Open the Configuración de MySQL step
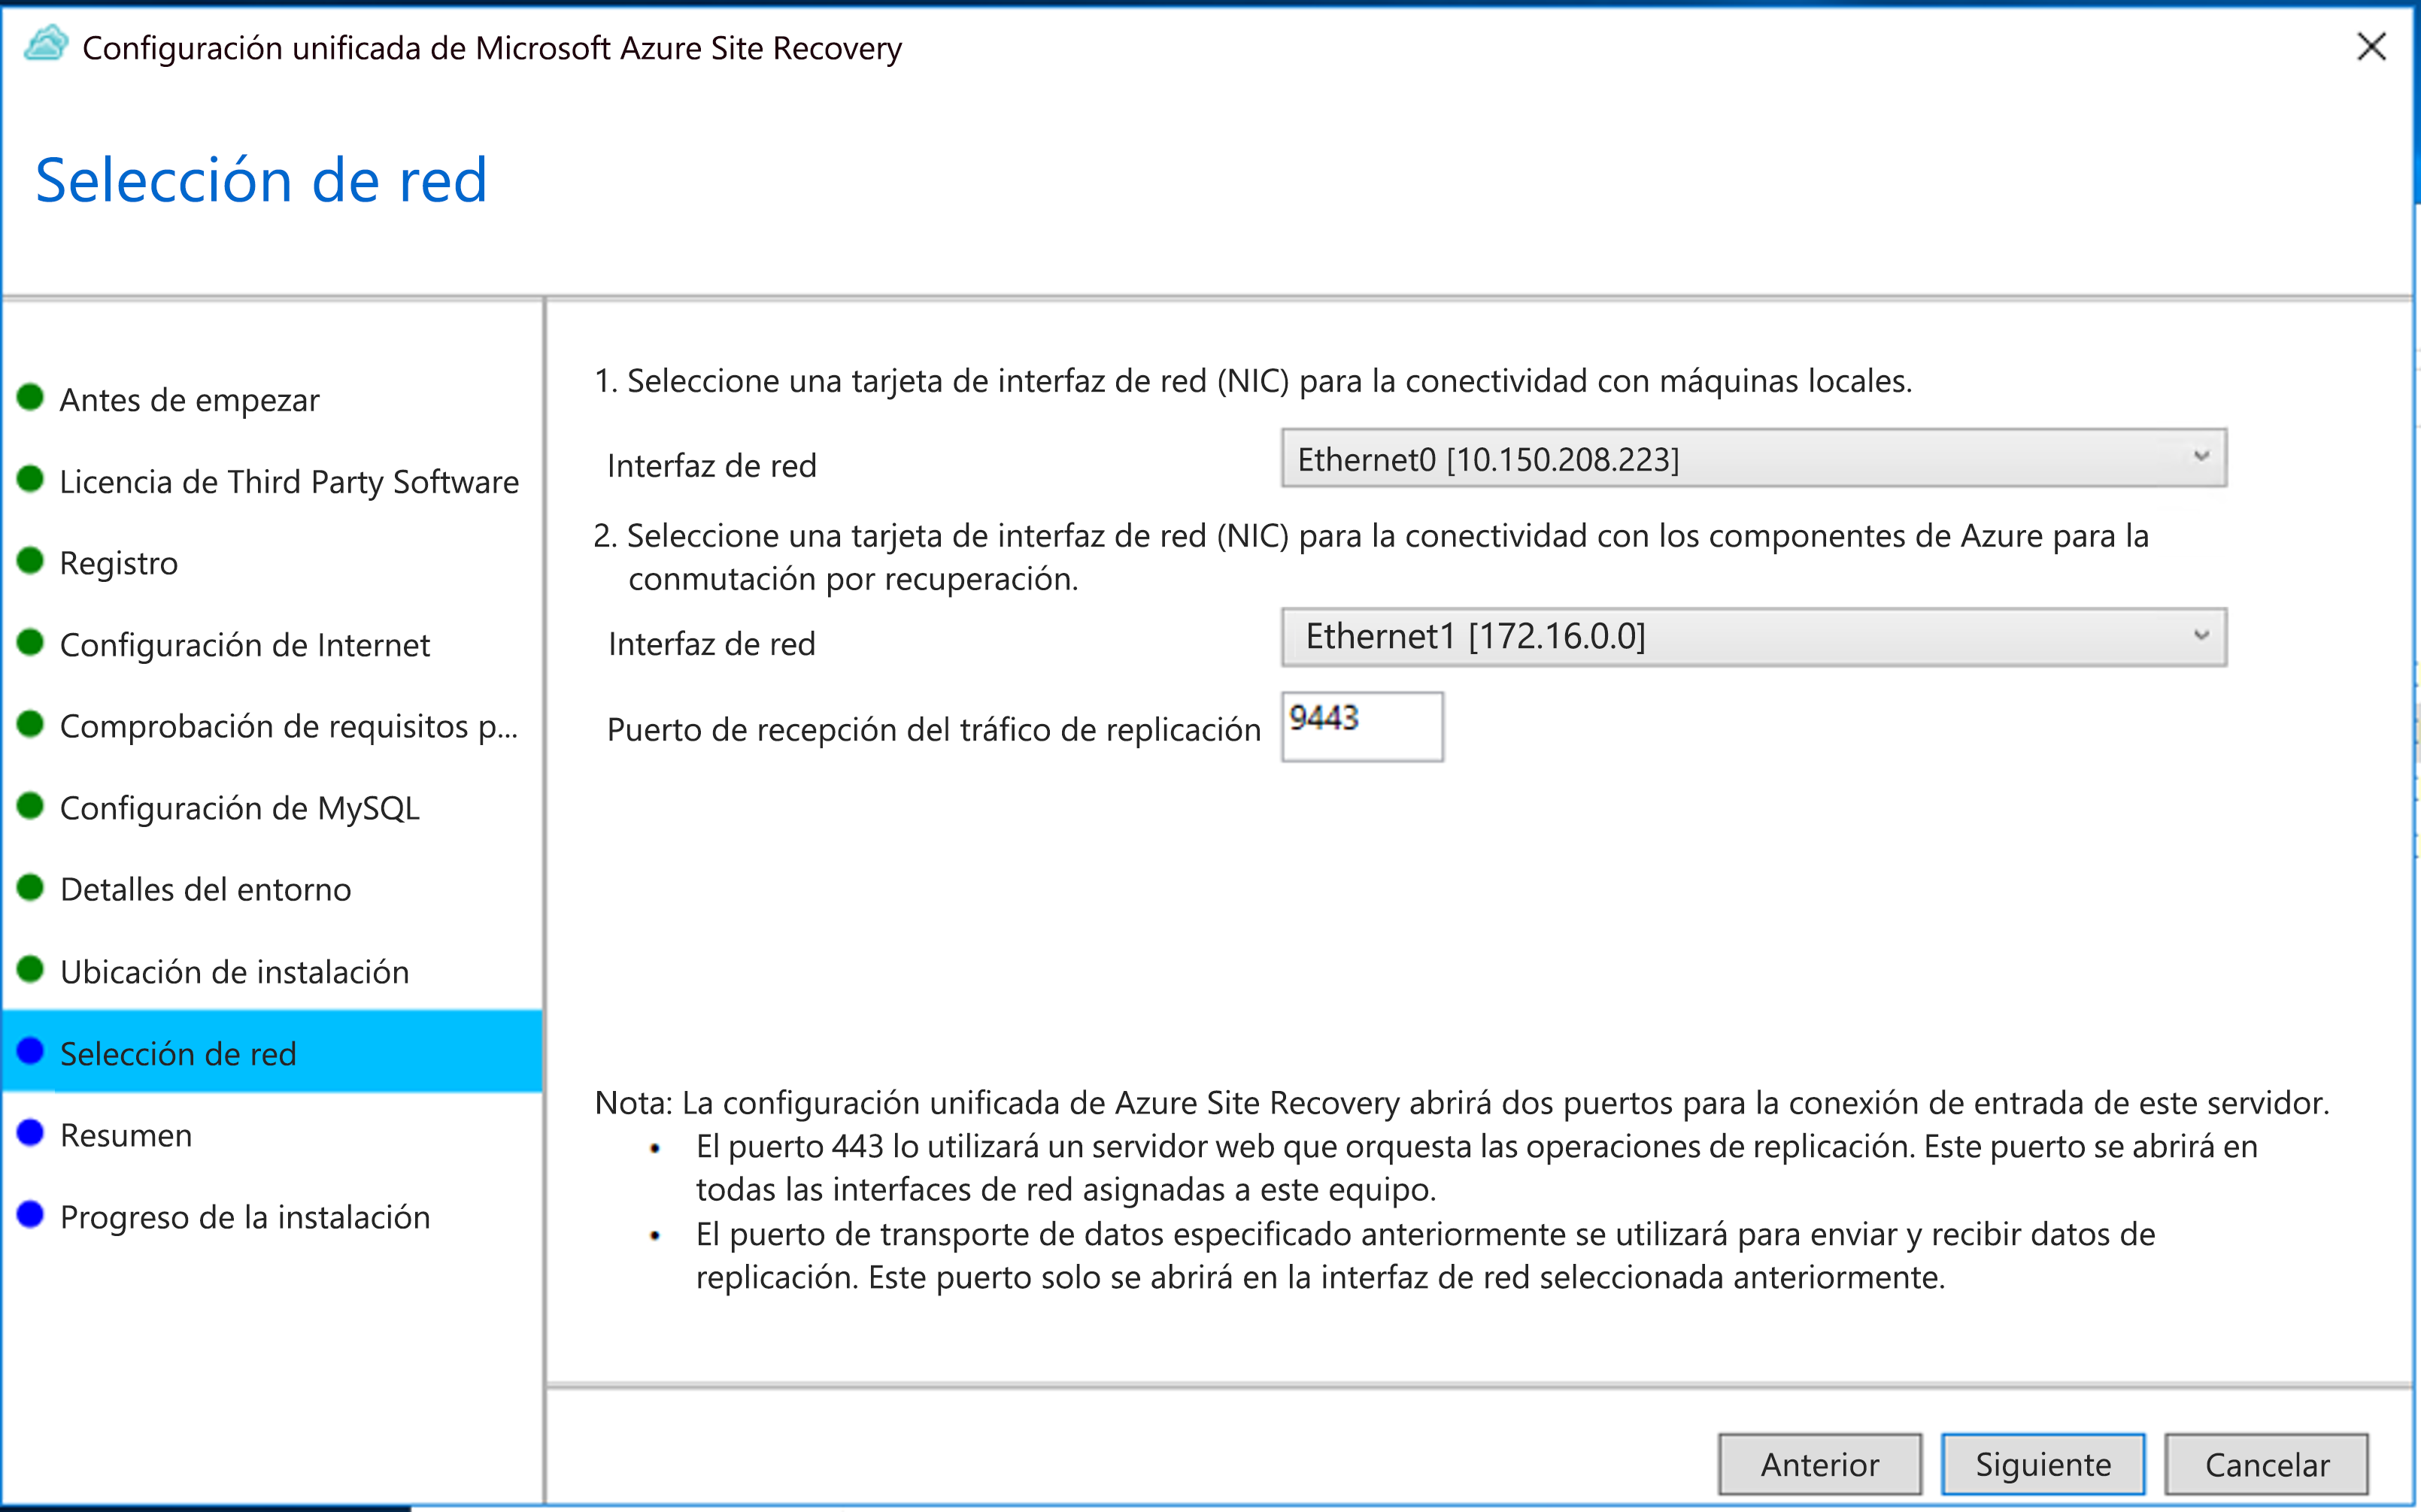2421x1512 pixels. pos(240,808)
